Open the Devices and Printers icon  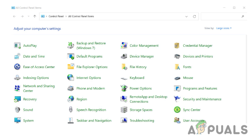pos(177,56)
